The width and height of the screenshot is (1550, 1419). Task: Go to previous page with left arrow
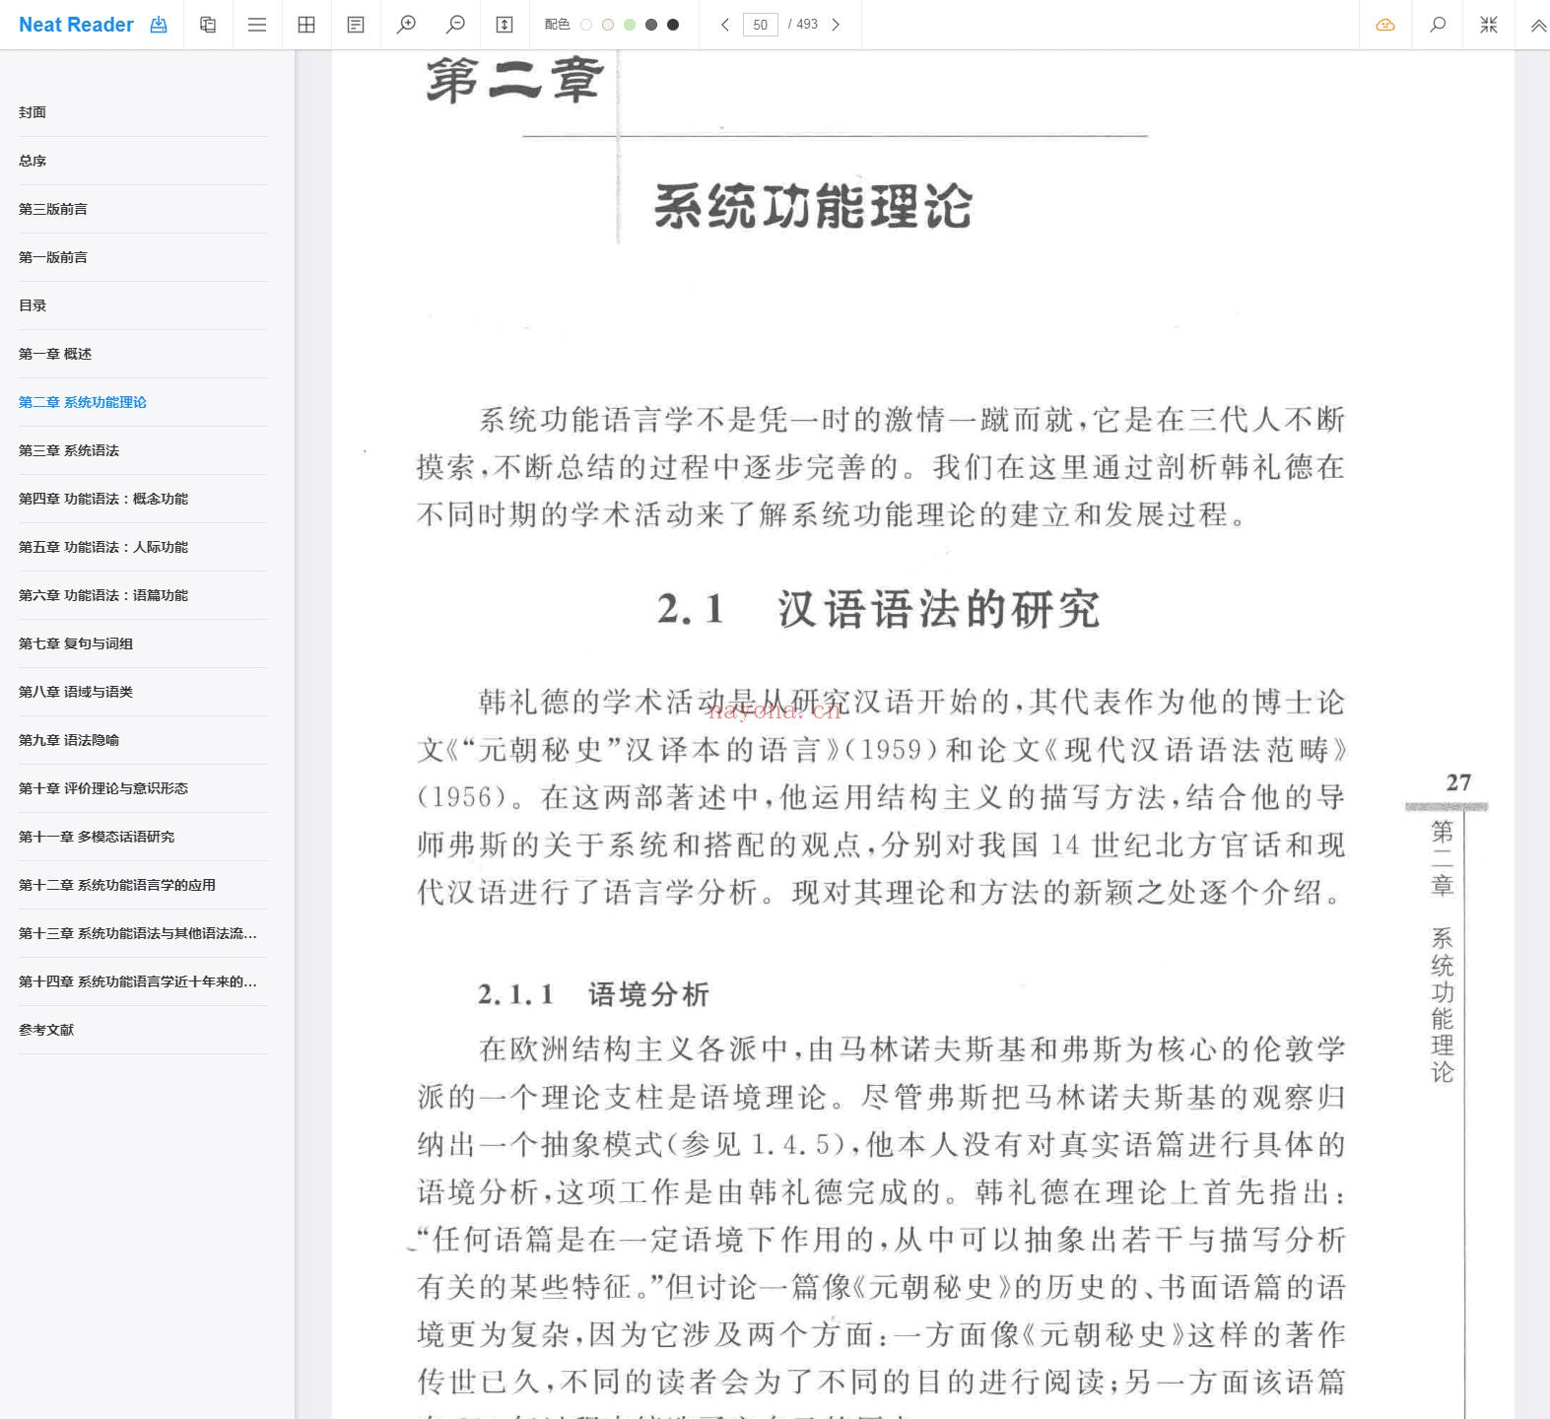[x=725, y=25]
